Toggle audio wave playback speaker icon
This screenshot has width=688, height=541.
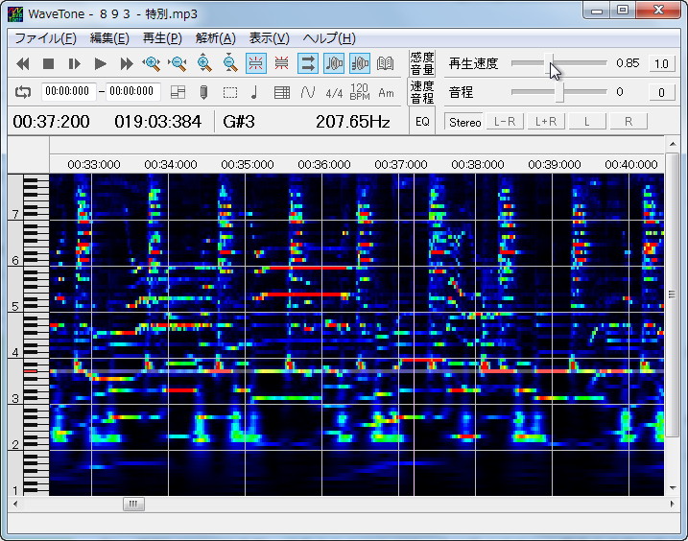point(334,63)
